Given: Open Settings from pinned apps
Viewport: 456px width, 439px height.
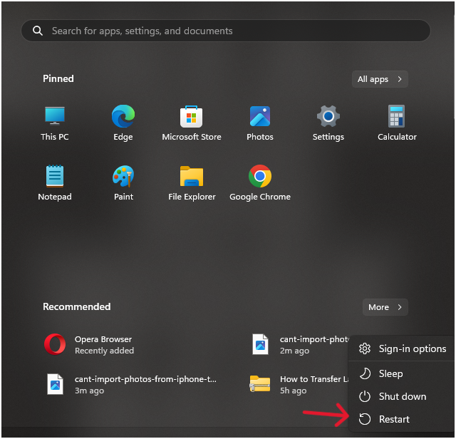Looking at the screenshot, I should tap(328, 123).
